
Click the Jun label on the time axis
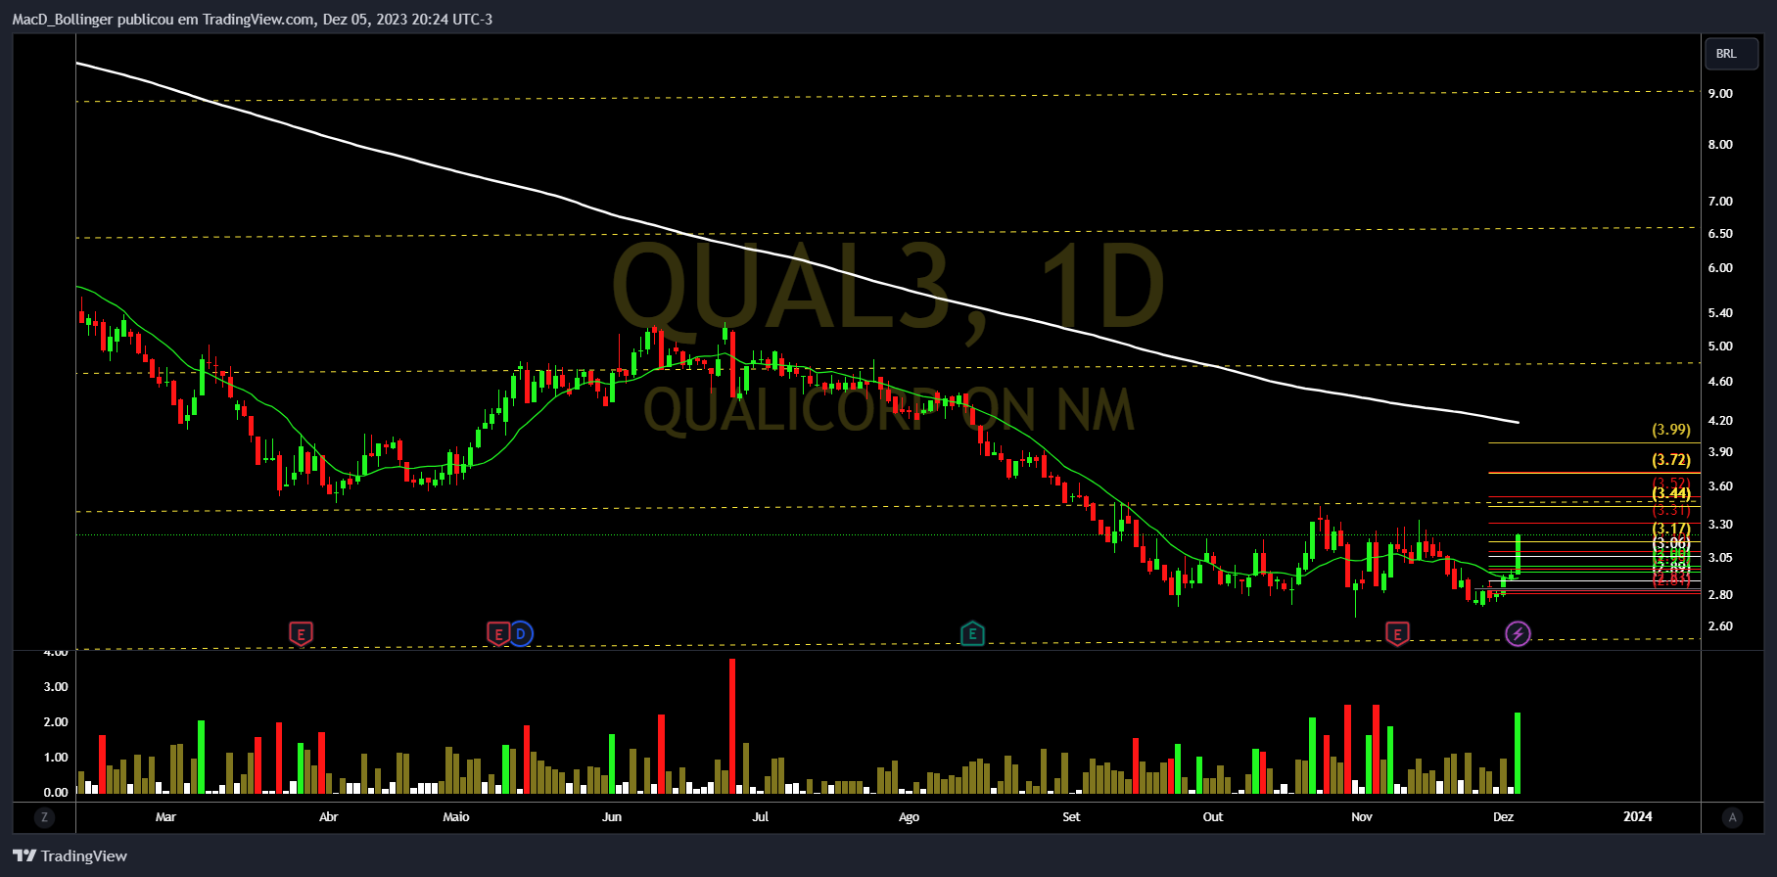coord(612,817)
